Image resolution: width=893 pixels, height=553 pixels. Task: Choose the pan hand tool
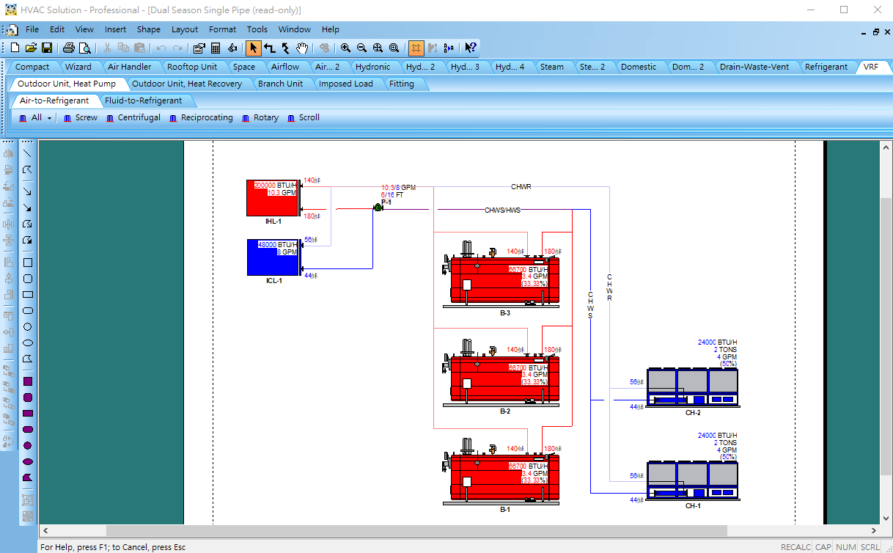(x=302, y=48)
